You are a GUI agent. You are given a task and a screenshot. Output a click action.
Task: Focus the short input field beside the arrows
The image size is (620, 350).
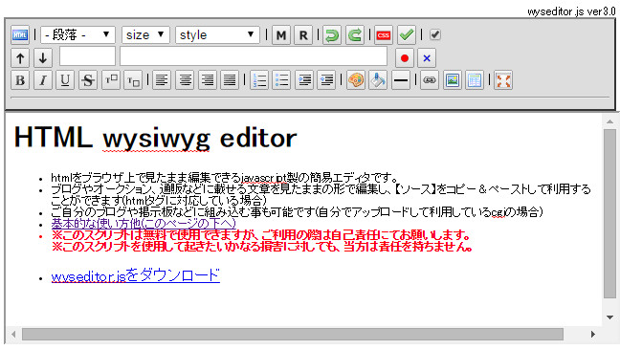click(87, 56)
